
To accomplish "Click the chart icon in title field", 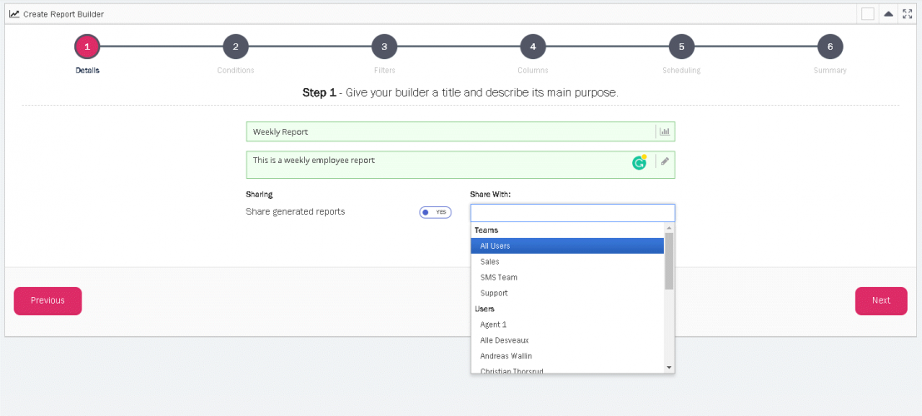I will [x=665, y=131].
